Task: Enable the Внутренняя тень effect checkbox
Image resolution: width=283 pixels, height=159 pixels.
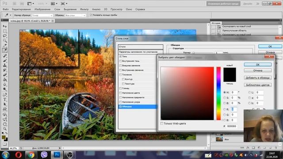Action: click(121, 61)
